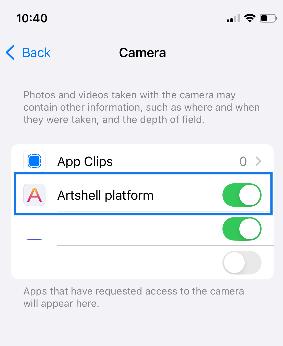Viewport: 283px width, 346px height.
Task: Tap the Camera page title
Action: [x=143, y=53]
